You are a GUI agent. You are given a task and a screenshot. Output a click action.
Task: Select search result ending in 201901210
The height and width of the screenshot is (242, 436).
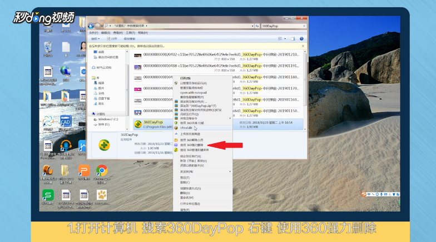point(217,57)
